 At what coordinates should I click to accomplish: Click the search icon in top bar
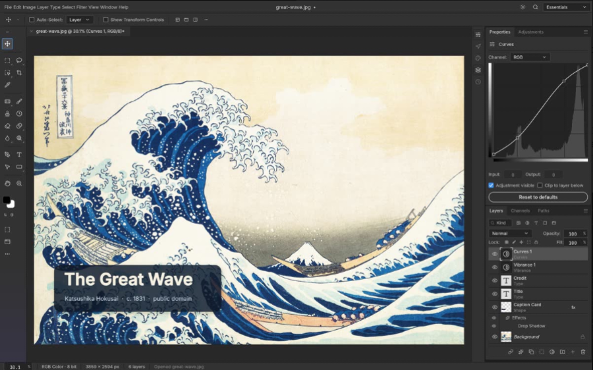click(535, 7)
